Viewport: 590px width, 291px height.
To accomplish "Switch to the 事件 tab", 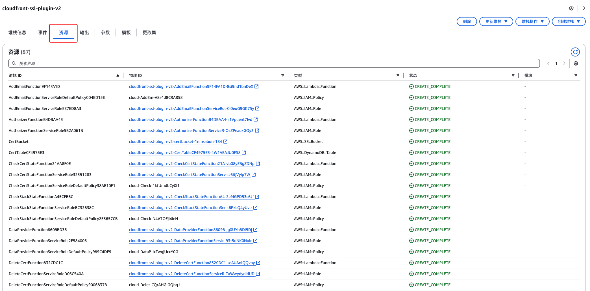I will tap(43, 32).
